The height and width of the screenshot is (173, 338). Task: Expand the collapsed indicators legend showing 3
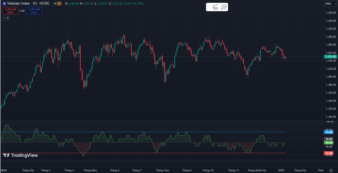pyautogui.click(x=6, y=18)
